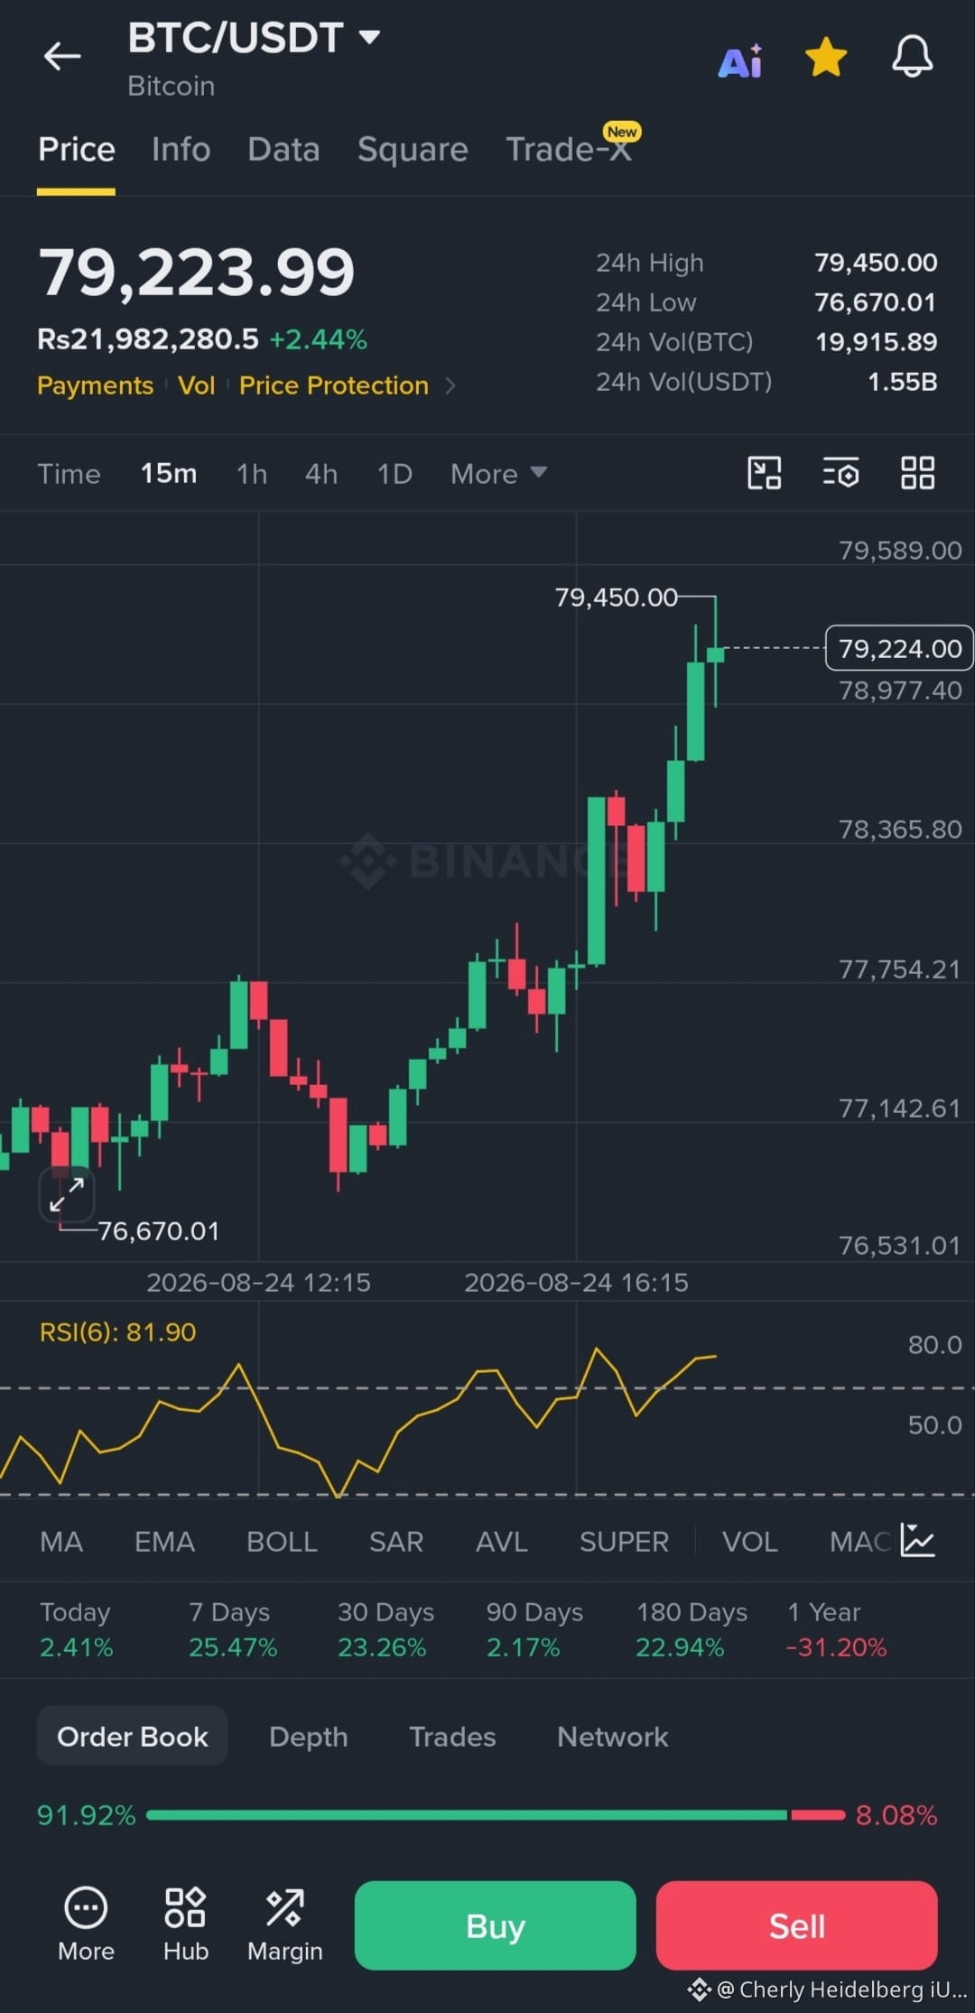Open the chart drawing tools icon
The image size is (975, 2013).
click(765, 473)
